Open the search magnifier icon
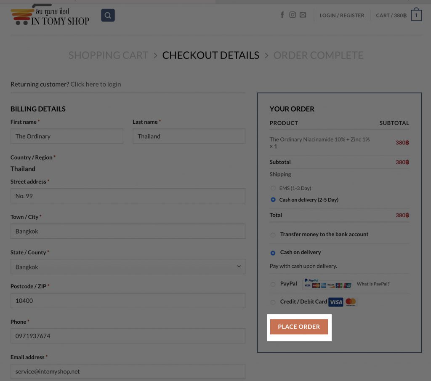The height and width of the screenshot is (381, 431). click(x=108, y=15)
